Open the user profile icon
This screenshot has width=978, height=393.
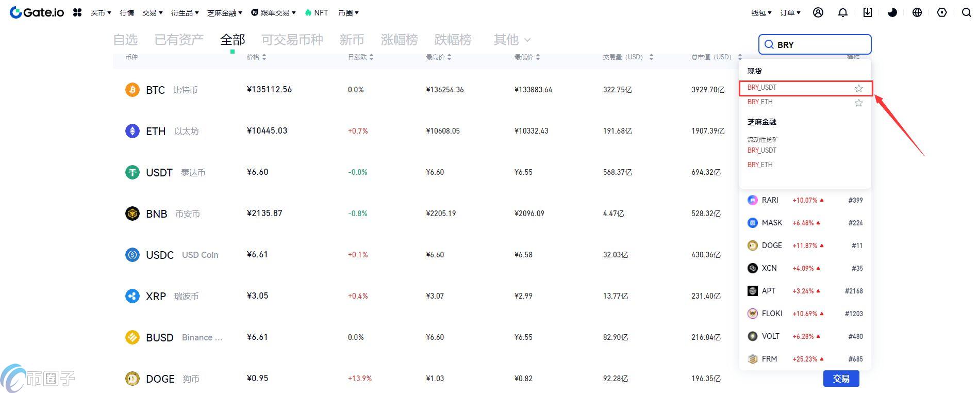coord(818,12)
